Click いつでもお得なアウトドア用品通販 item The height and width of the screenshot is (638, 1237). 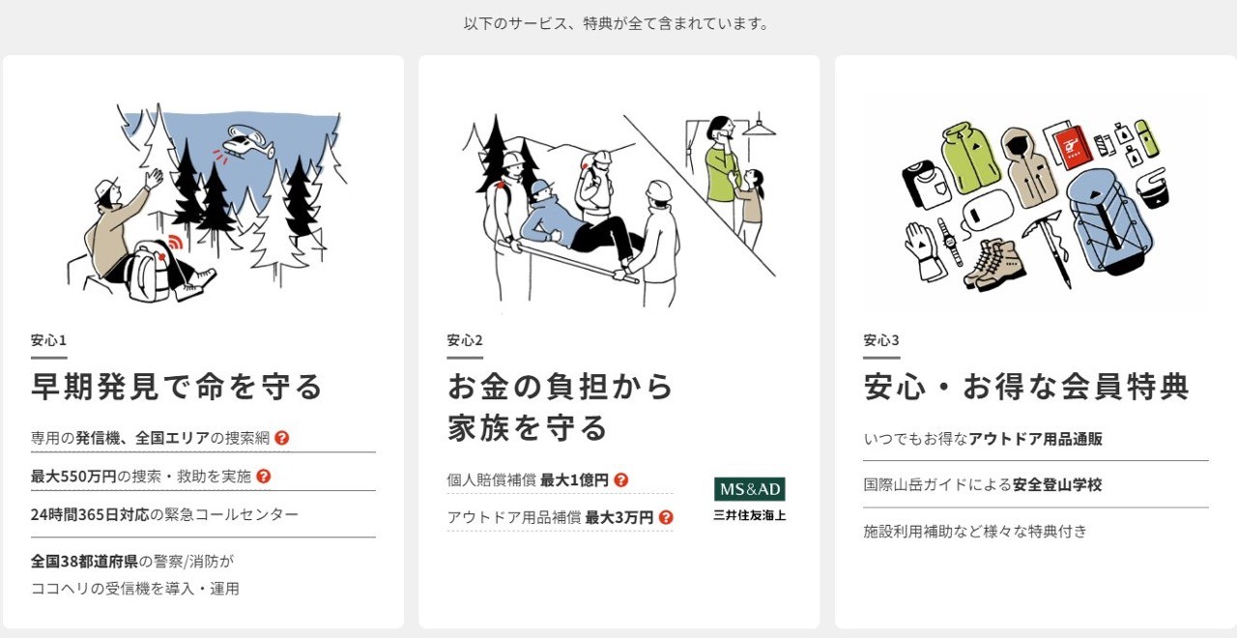click(x=983, y=438)
